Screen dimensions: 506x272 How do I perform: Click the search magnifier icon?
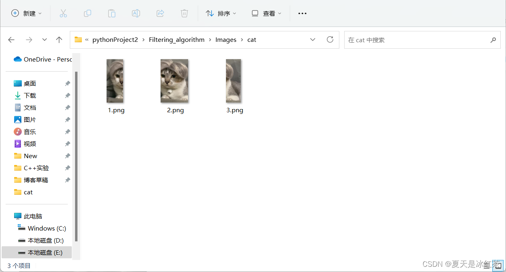coord(493,40)
